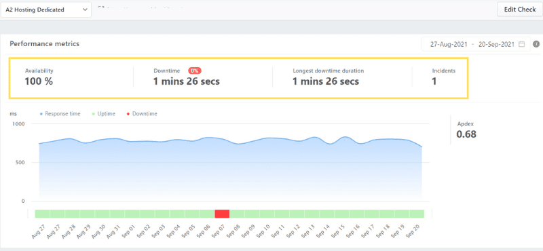Image resolution: width=543 pixels, height=251 pixels.
Task: Click the red Sep 07 downtime block
Action: point(222,214)
